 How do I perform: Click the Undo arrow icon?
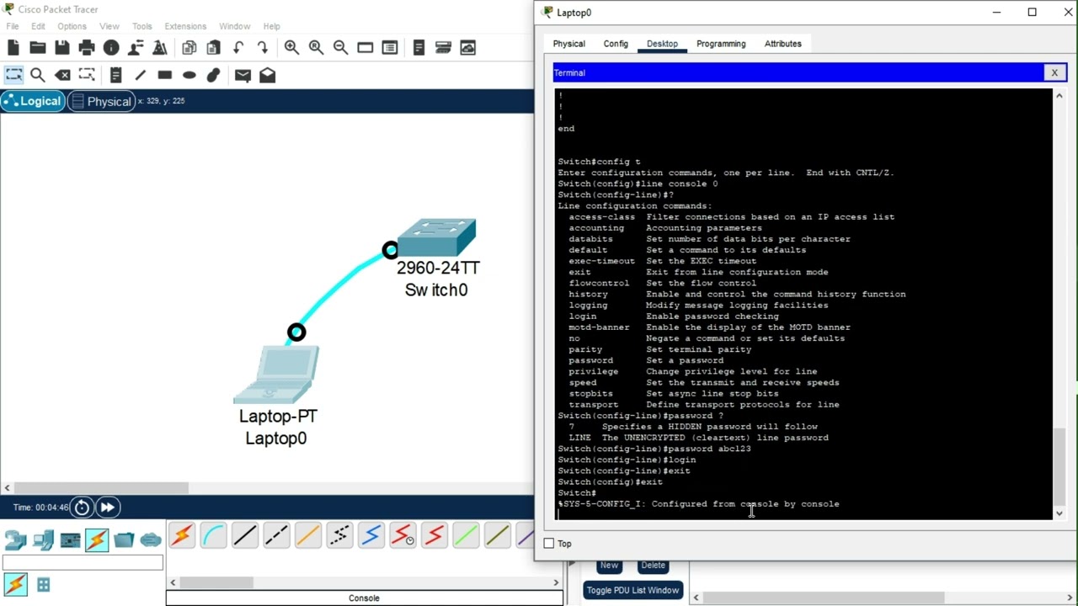pos(238,48)
